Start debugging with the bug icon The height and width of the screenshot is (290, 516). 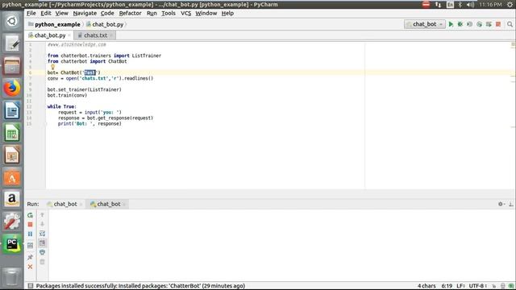(x=460, y=24)
